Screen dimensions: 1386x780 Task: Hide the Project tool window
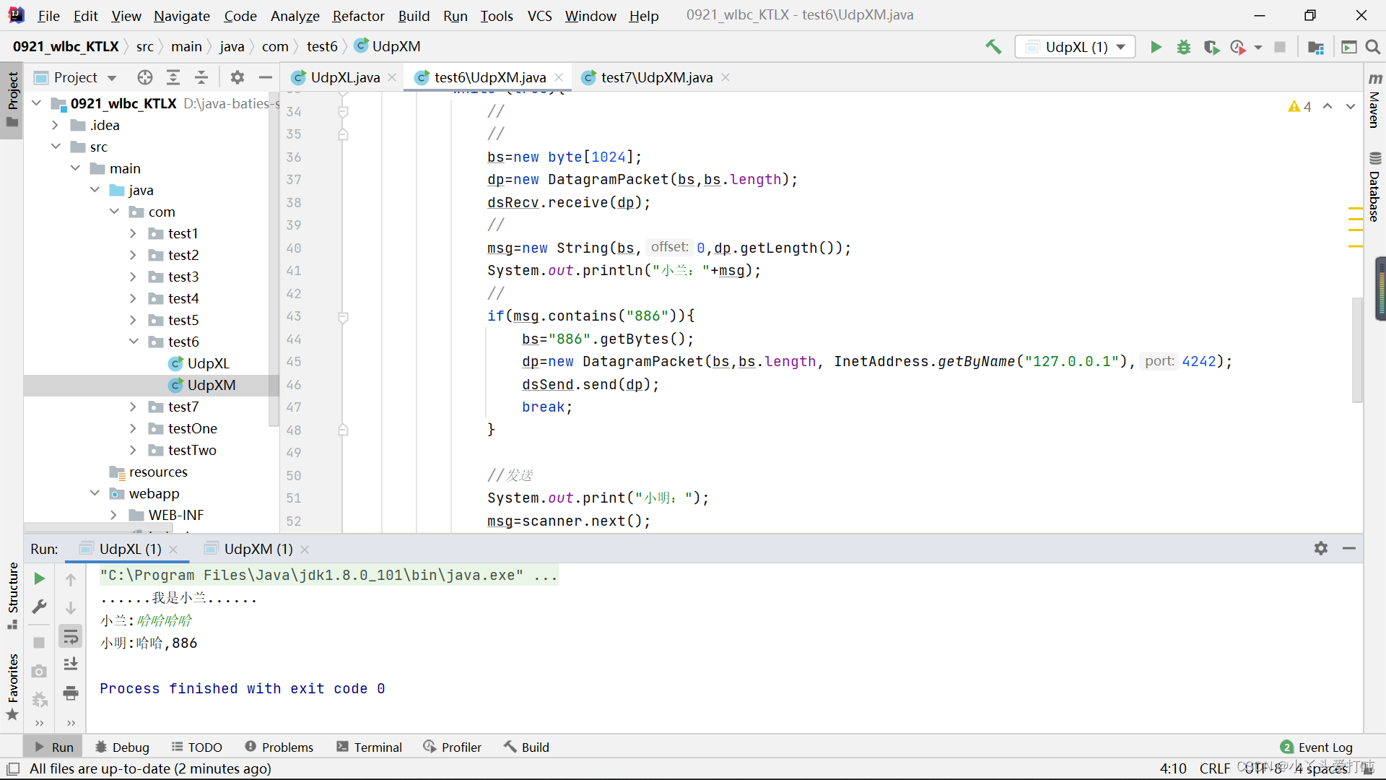[x=266, y=77]
